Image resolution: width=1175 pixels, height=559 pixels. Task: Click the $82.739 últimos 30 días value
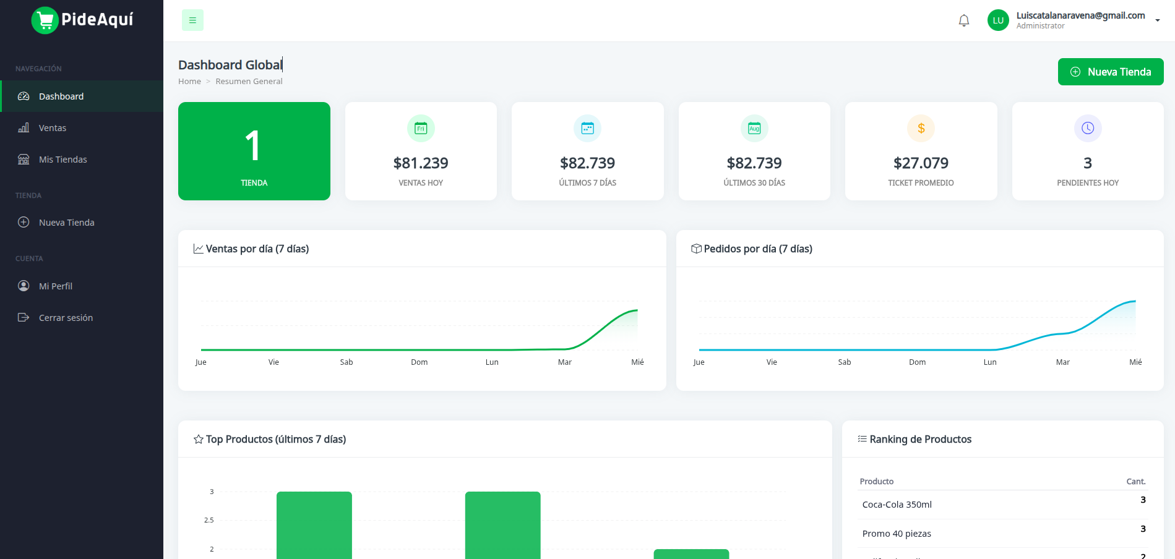(754, 163)
